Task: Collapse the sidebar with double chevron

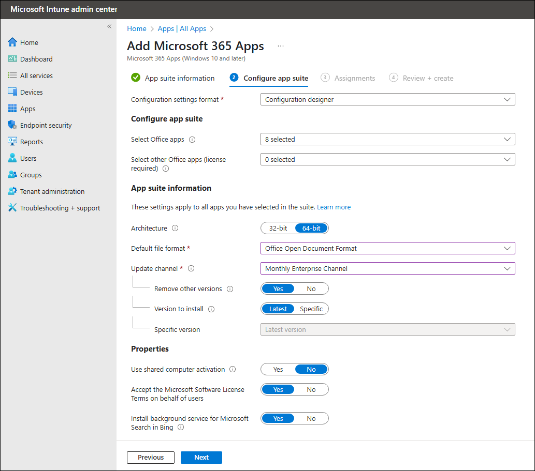Action: pos(109,26)
